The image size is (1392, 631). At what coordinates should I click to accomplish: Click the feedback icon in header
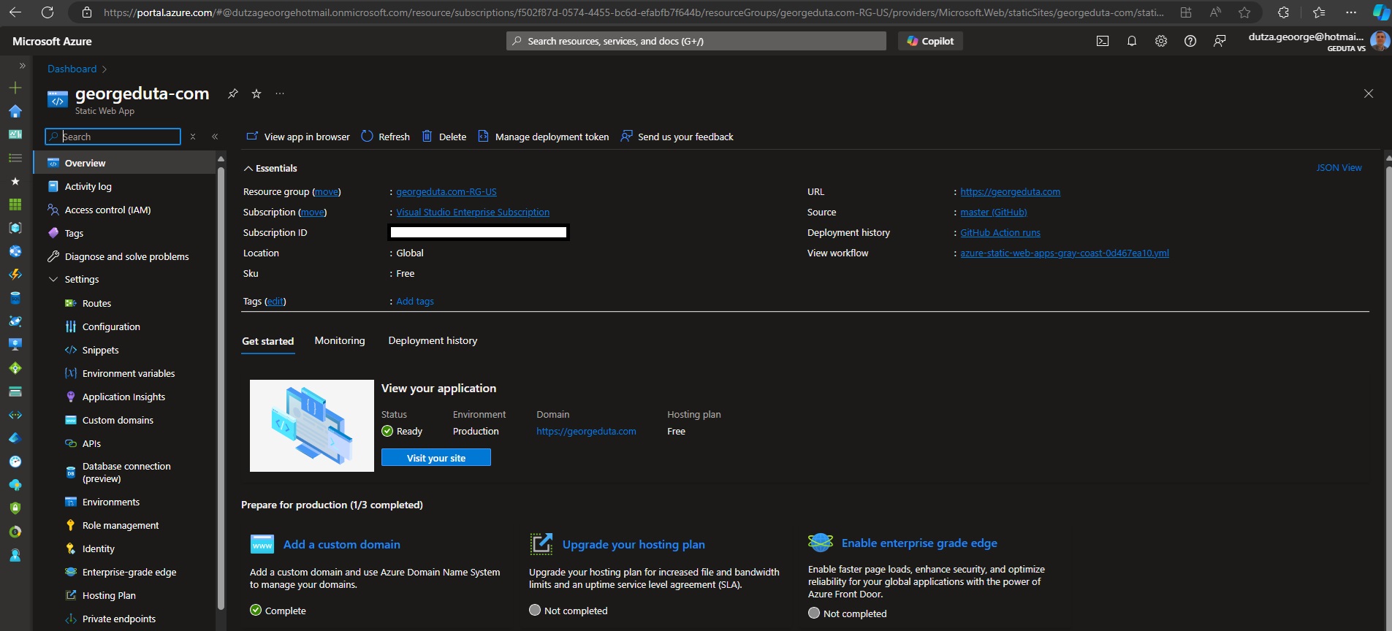pos(1220,41)
